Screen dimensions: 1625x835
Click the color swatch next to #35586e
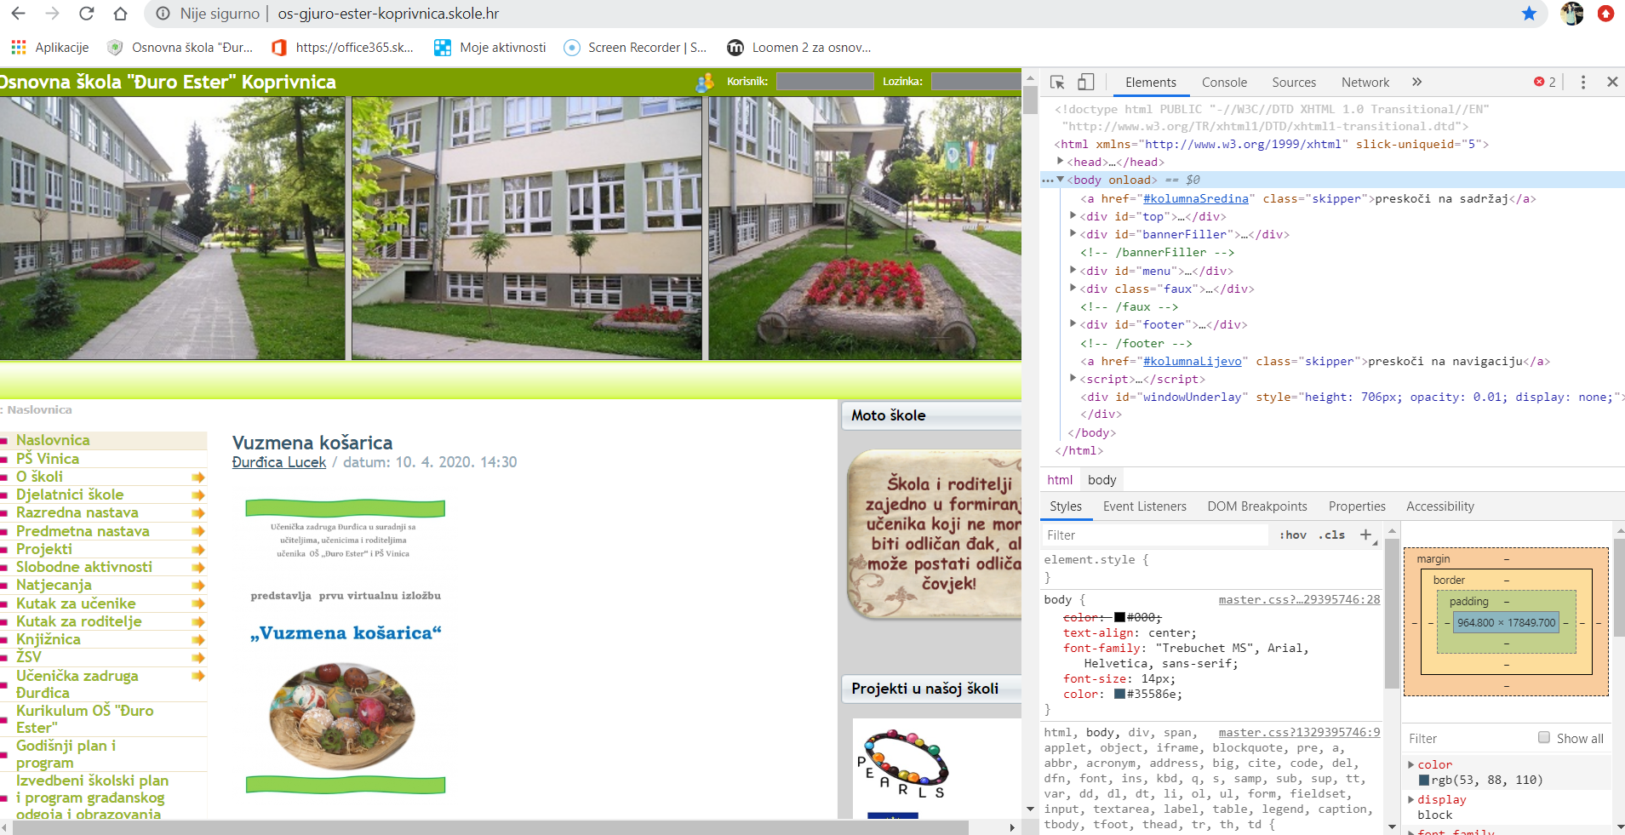coord(1118,694)
